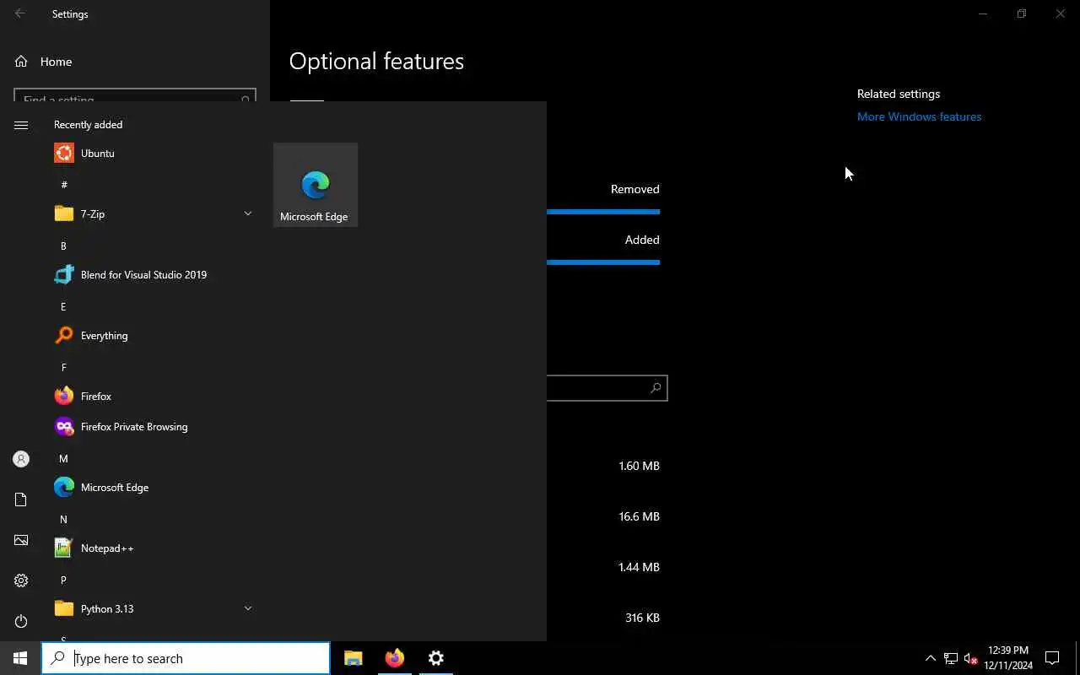Viewport: 1080px width, 675px height.
Task: Open Documents from Start sidebar
Action: [21, 499]
